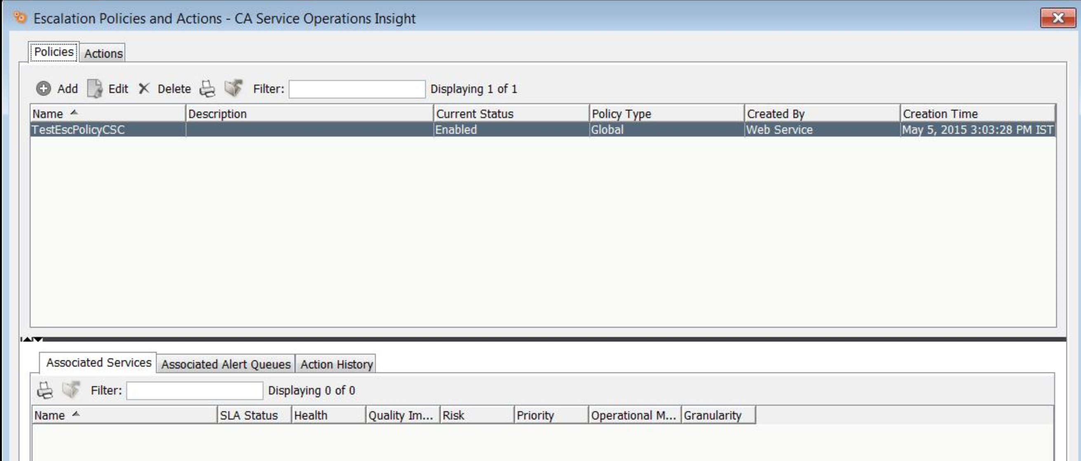Click the application icon in the title bar
Image resolution: width=1081 pixels, height=461 pixels.
(19, 18)
